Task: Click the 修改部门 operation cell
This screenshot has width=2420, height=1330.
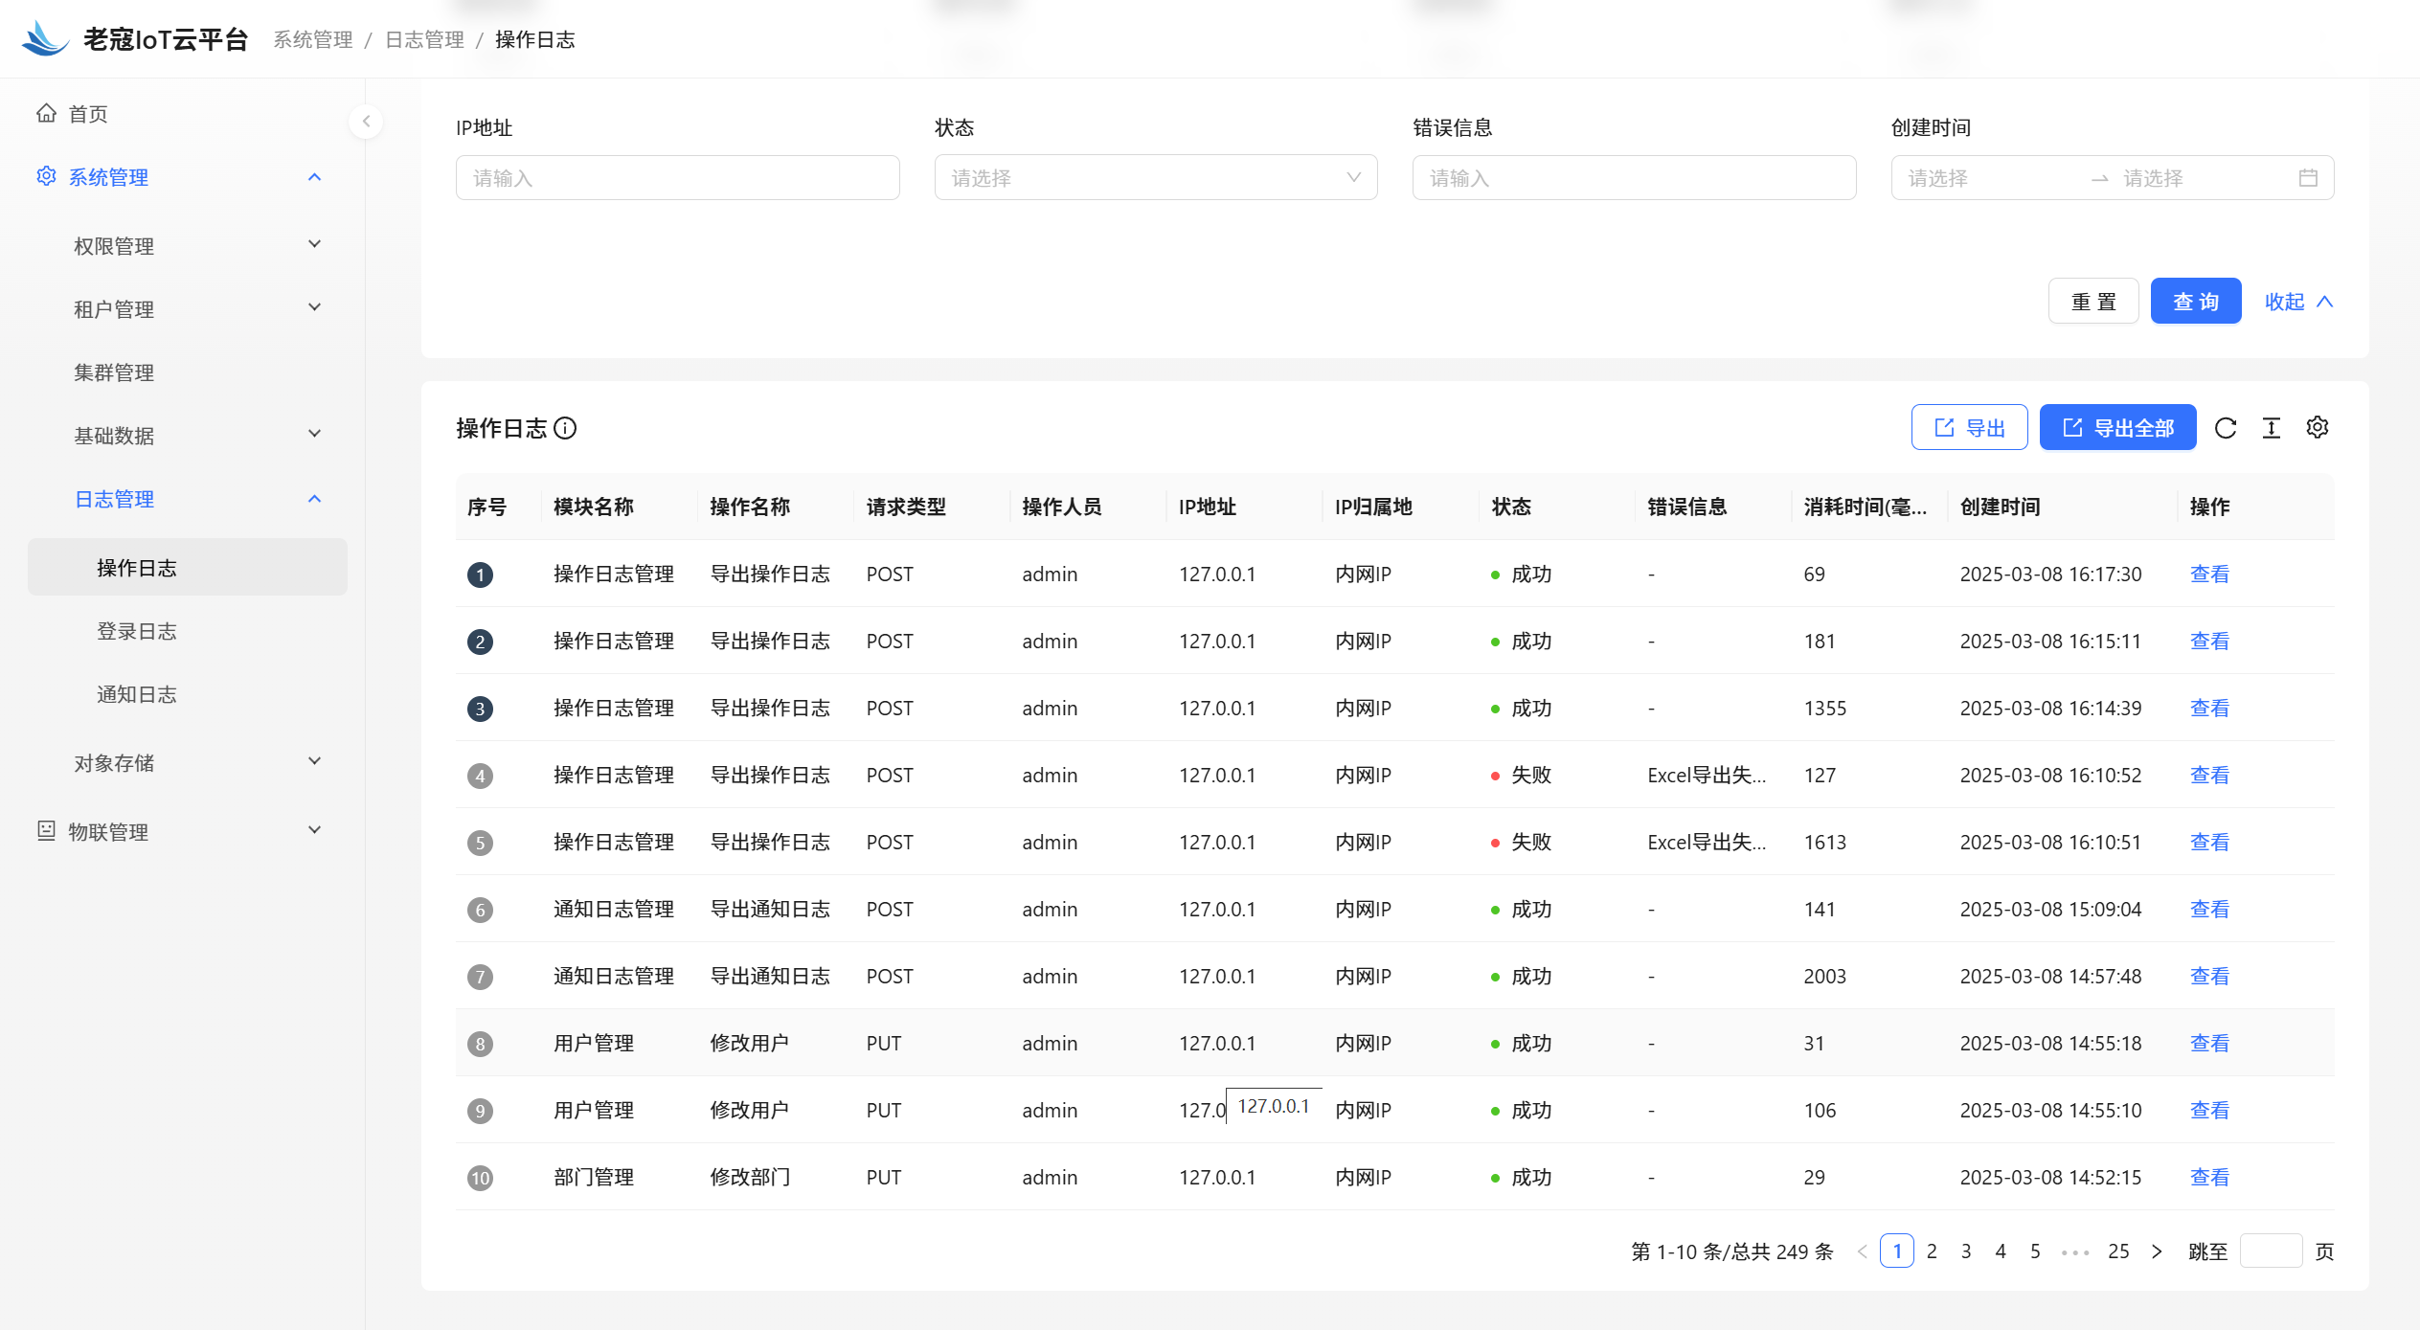Action: [750, 1178]
